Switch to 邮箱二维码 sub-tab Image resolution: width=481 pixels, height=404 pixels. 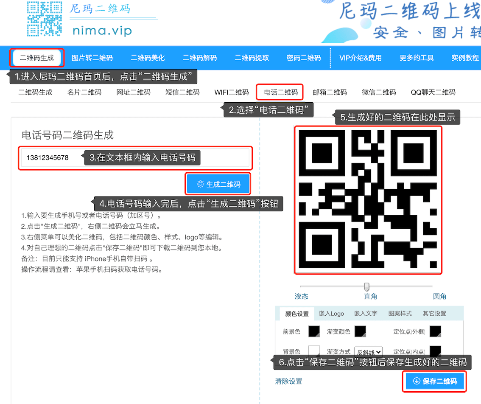click(330, 92)
